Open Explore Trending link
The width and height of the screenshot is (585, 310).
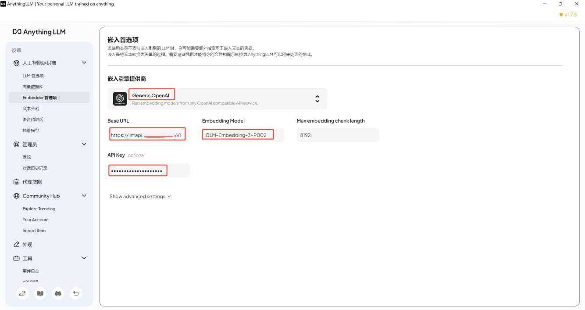point(39,209)
